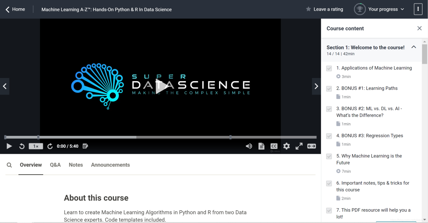
Task: Toggle closed captions CC icon
Action: coord(274,146)
